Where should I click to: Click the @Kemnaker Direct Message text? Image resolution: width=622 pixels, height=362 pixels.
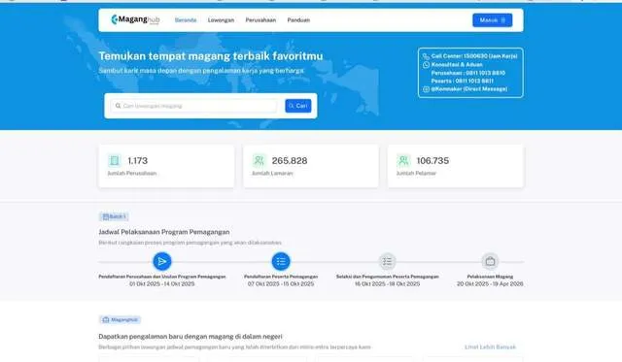[x=468, y=89]
